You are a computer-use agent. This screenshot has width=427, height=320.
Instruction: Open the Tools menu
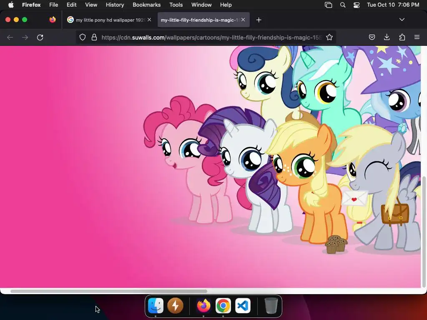176,5
